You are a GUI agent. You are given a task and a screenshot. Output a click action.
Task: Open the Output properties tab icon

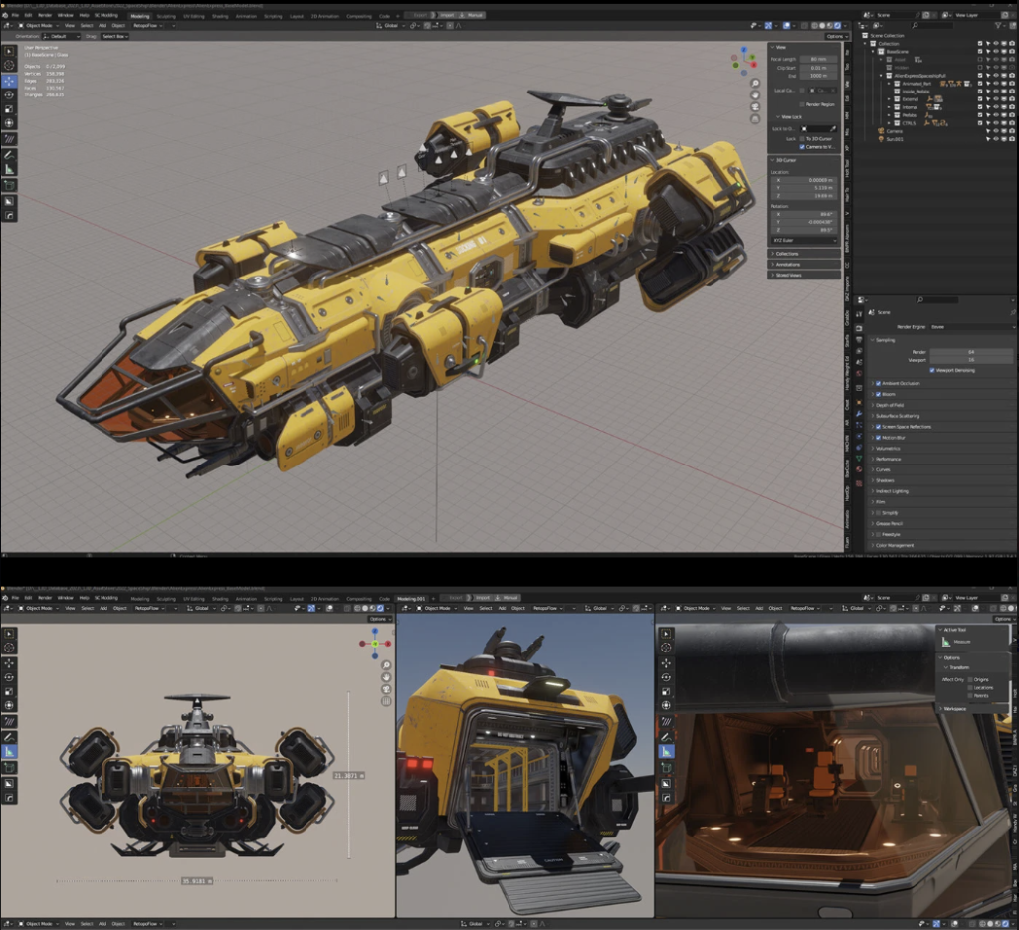pyautogui.click(x=859, y=340)
